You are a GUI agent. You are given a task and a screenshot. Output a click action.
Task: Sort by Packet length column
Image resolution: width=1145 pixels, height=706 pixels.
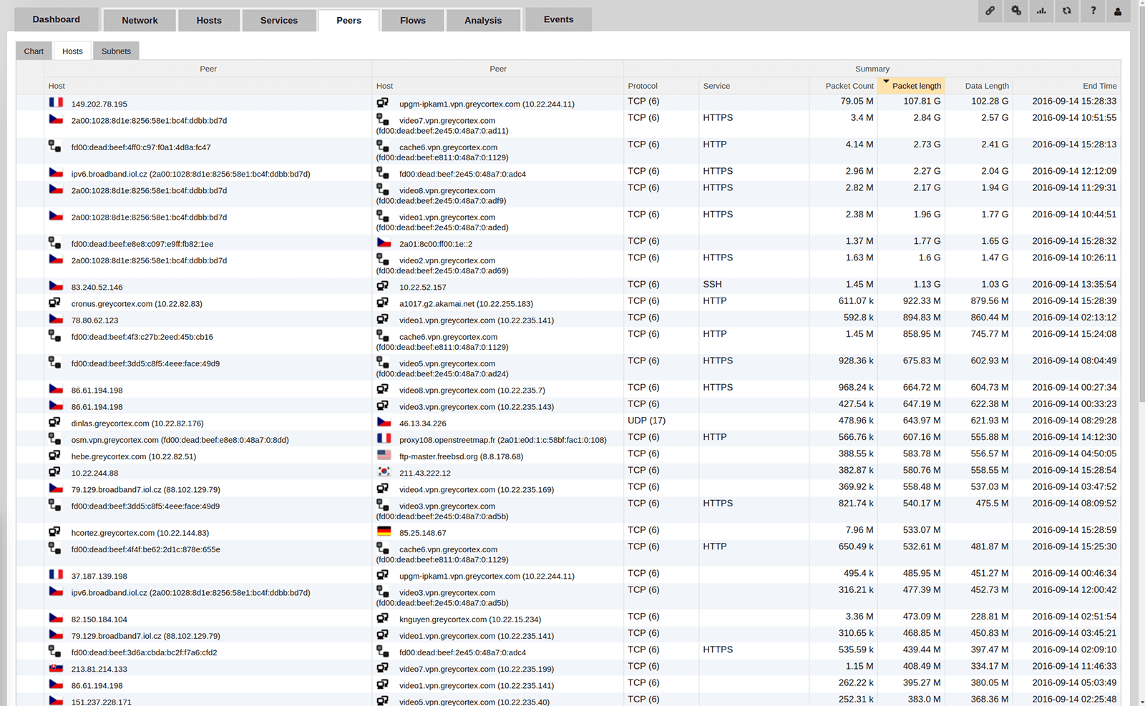tap(911, 86)
